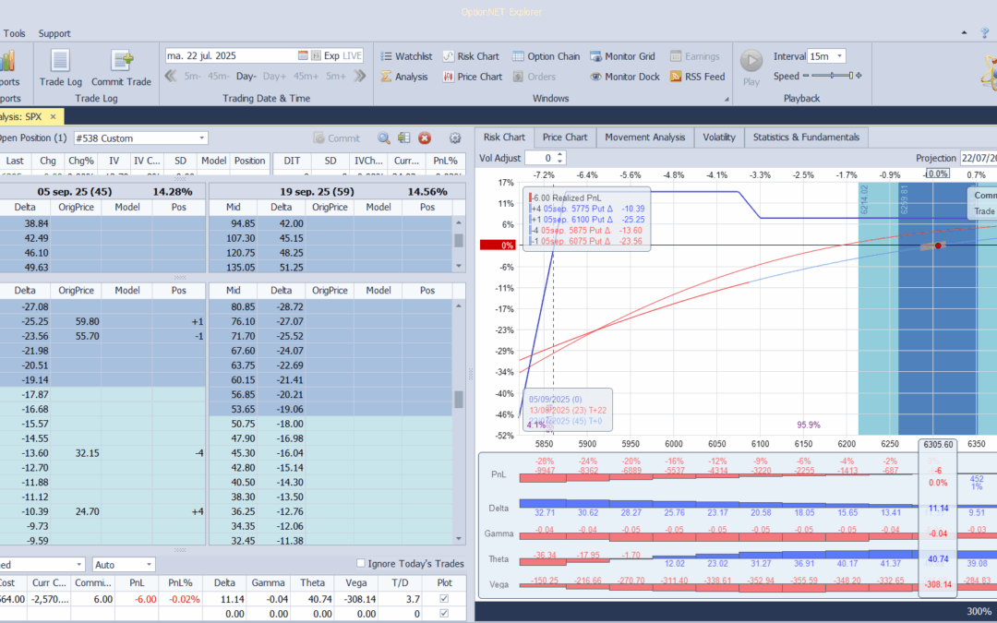Step back one day with Day-

246,77
